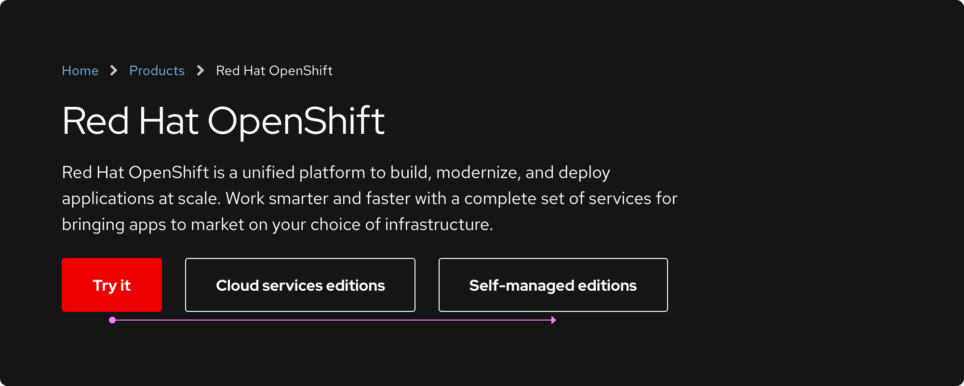
Task: Click the Home breadcrumb link
Action: click(80, 71)
